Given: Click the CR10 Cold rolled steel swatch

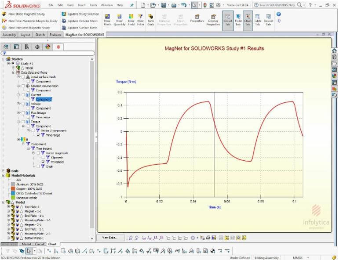Looking at the screenshot, I should 13,193.
